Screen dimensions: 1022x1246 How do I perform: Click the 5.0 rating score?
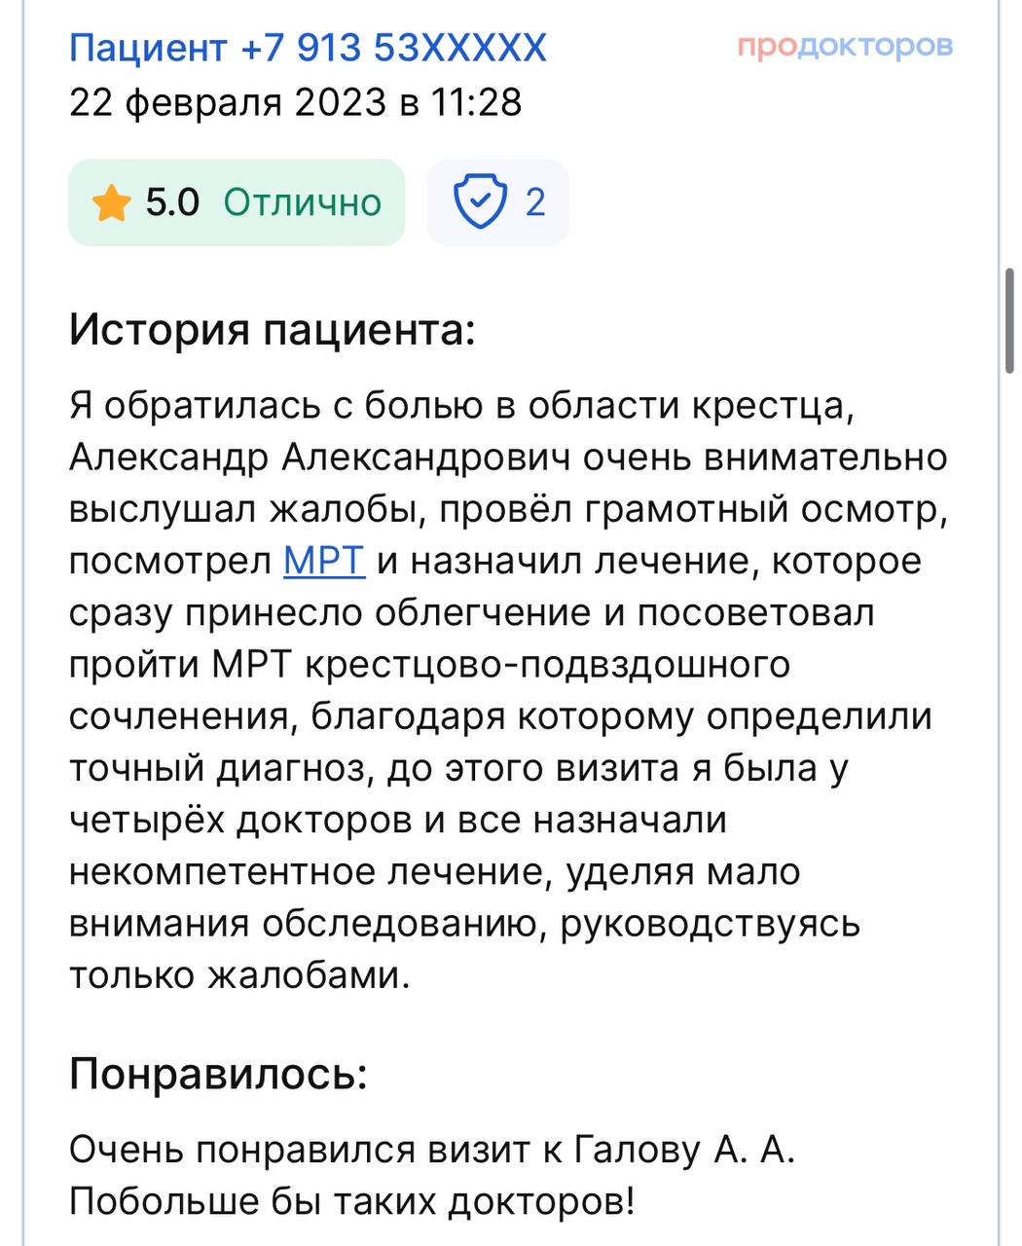[x=172, y=202]
